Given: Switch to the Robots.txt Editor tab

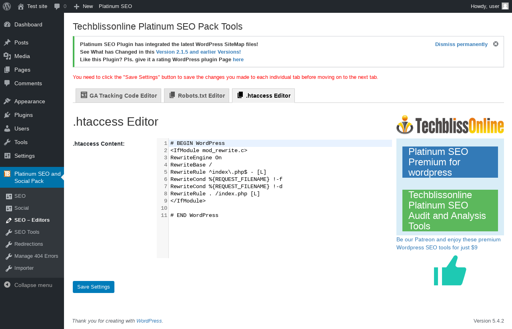Looking at the screenshot, I should tap(196, 96).
